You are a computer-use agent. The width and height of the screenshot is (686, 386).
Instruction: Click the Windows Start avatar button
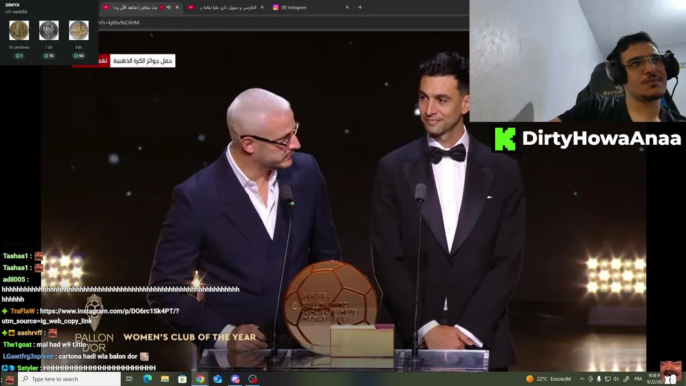click(x=9, y=379)
